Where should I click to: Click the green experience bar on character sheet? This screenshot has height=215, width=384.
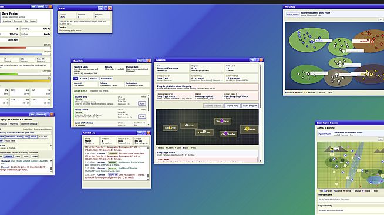[25, 74]
